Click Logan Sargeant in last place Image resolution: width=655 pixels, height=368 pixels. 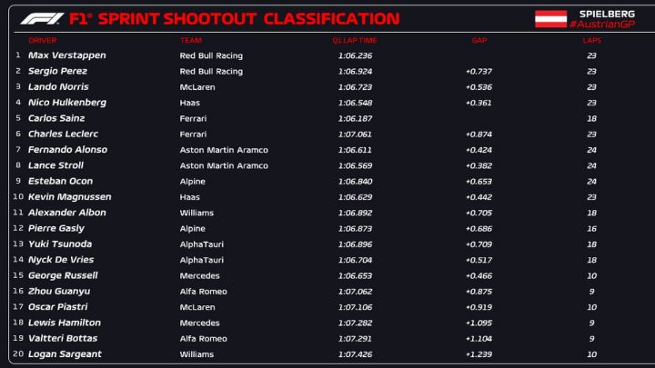(x=63, y=353)
